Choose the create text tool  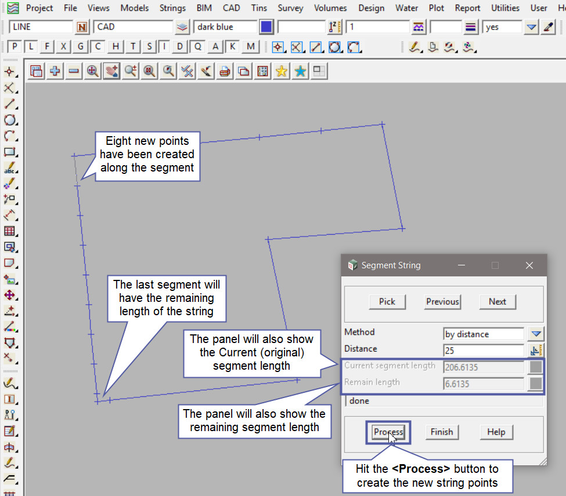tap(9, 169)
